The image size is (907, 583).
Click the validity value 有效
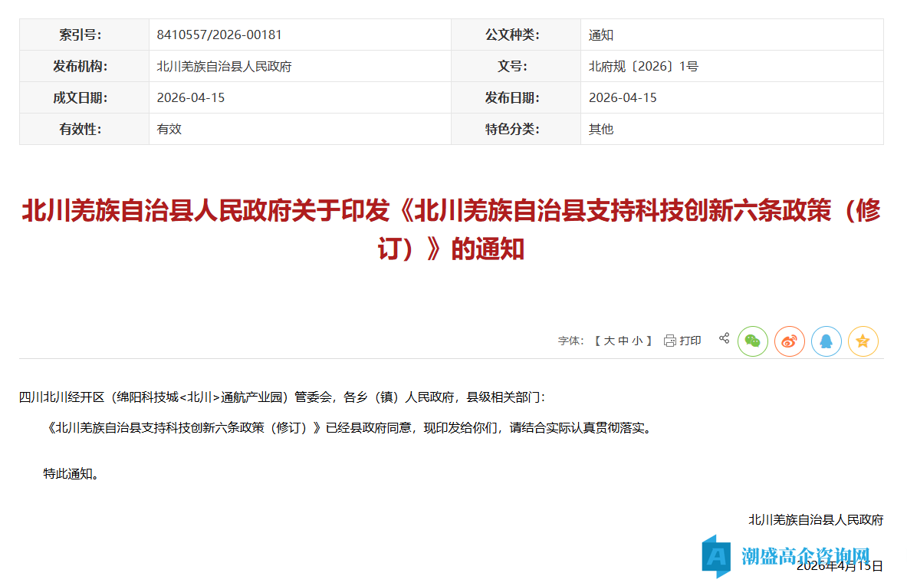pyautogui.click(x=169, y=129)
